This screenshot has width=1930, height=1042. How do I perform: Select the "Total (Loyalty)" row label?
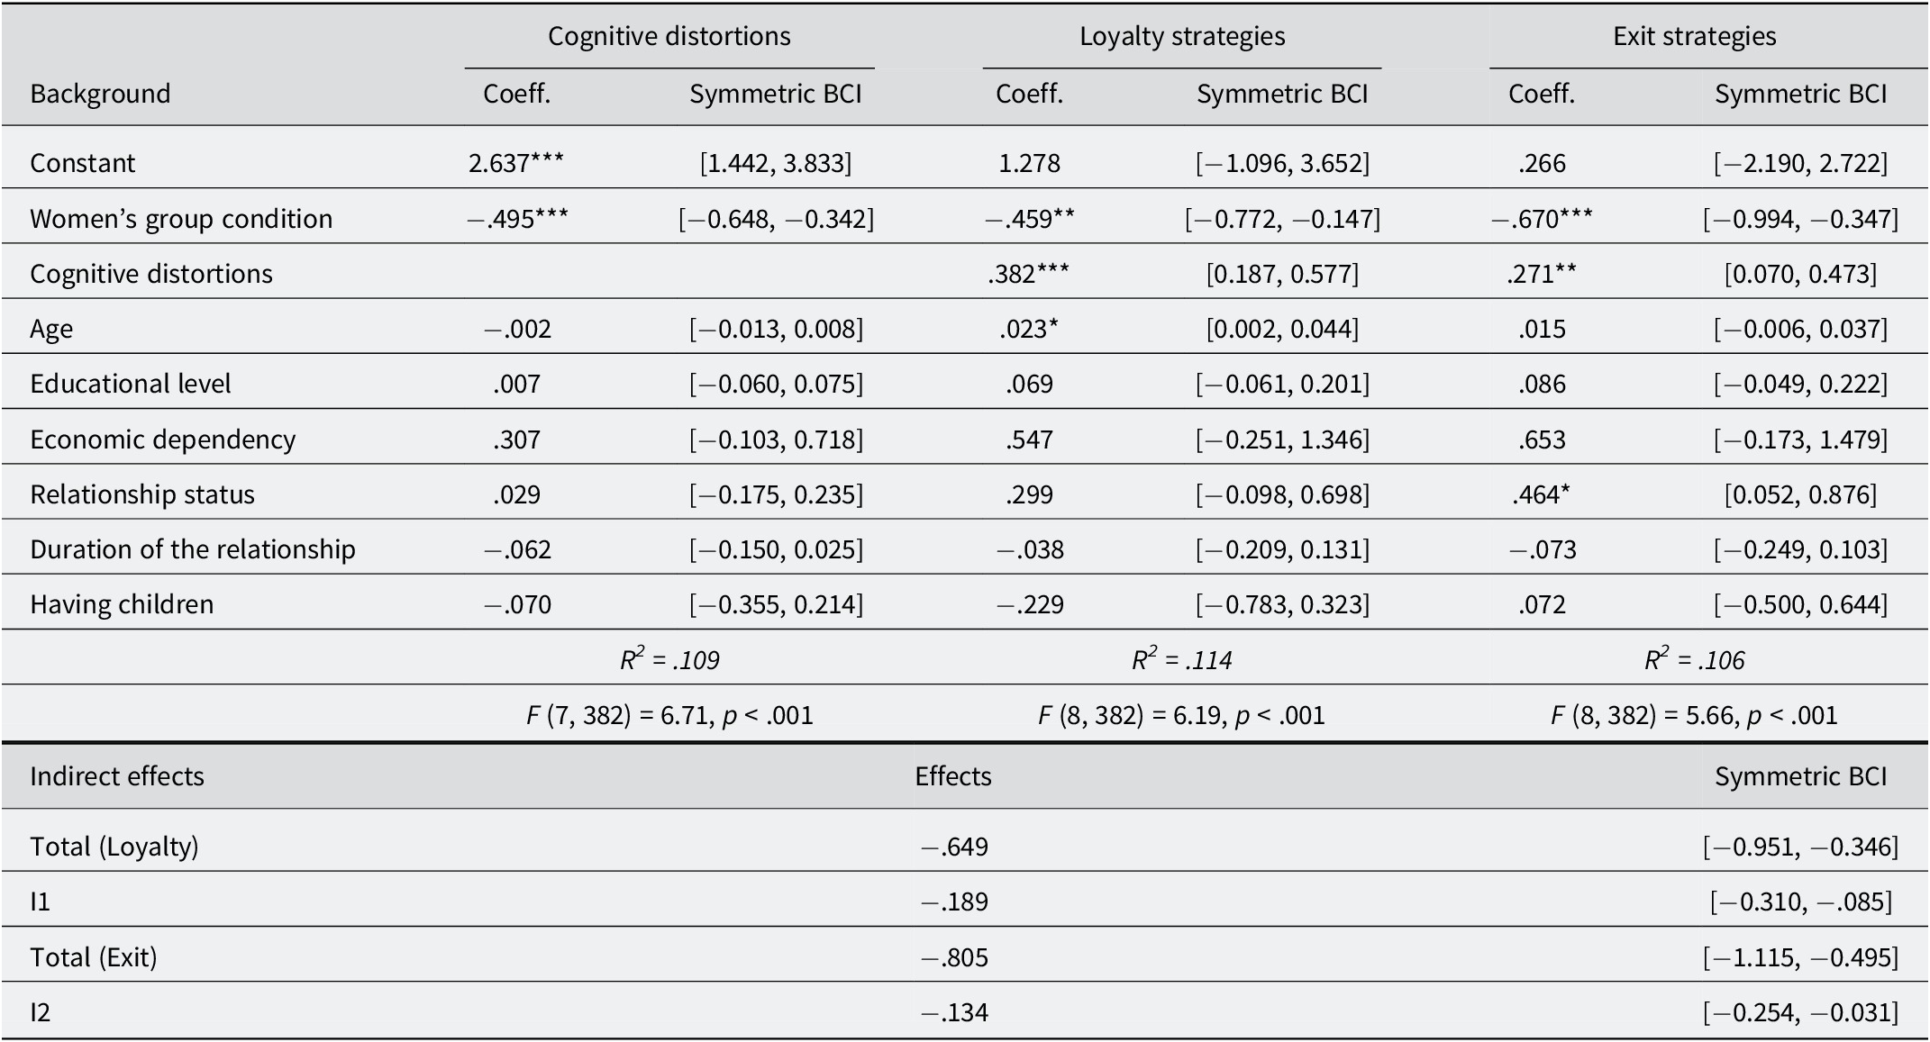coord(114,847)
